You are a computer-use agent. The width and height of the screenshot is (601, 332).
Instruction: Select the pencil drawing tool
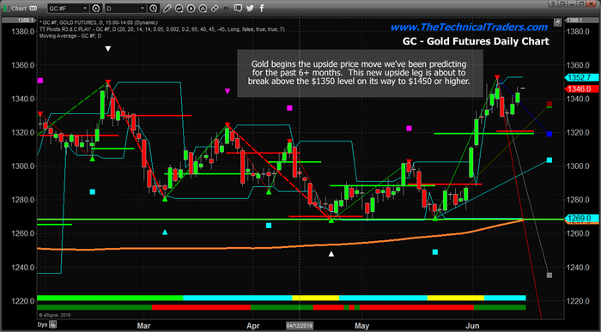[x=167, y=8]
